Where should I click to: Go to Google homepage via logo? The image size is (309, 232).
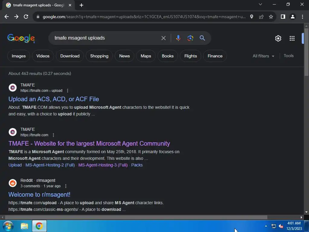click(21, 38)
